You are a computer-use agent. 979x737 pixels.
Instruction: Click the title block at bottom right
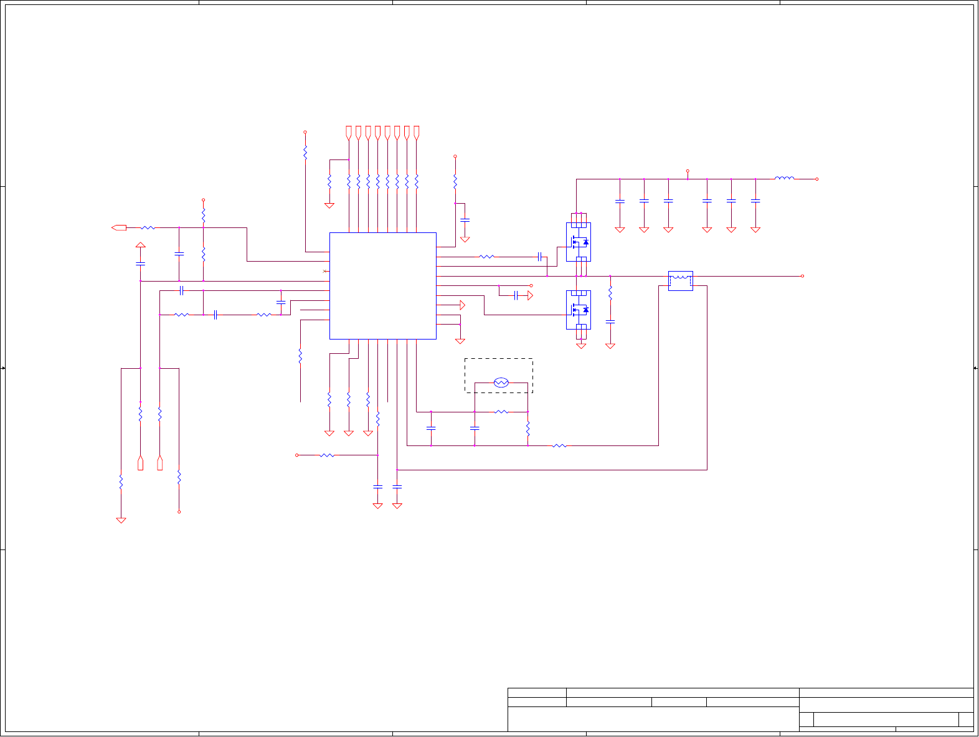pos(740,710)
